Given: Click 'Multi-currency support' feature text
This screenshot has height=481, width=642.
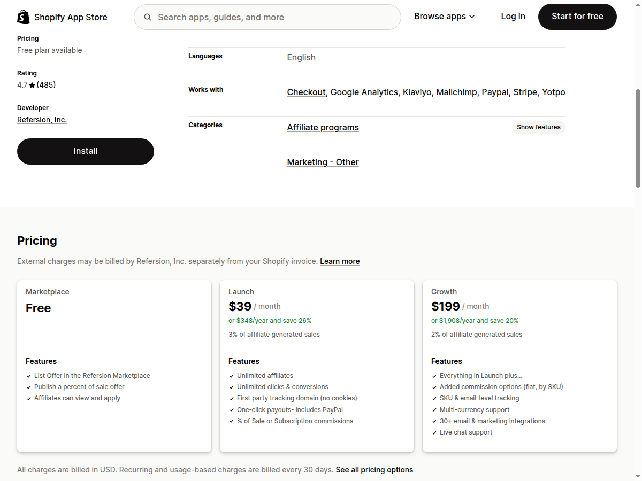Looking at the screenshot, I should coord(475,410).
